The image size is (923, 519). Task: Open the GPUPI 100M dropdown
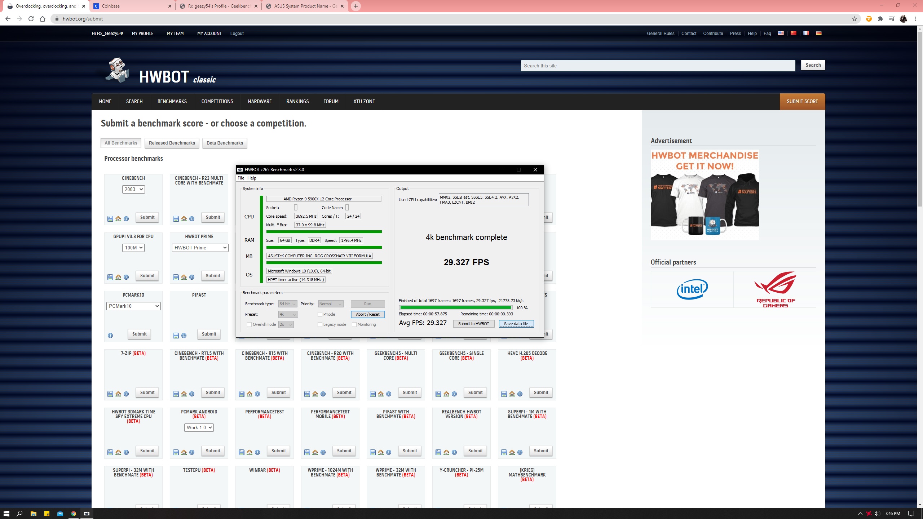133,248
